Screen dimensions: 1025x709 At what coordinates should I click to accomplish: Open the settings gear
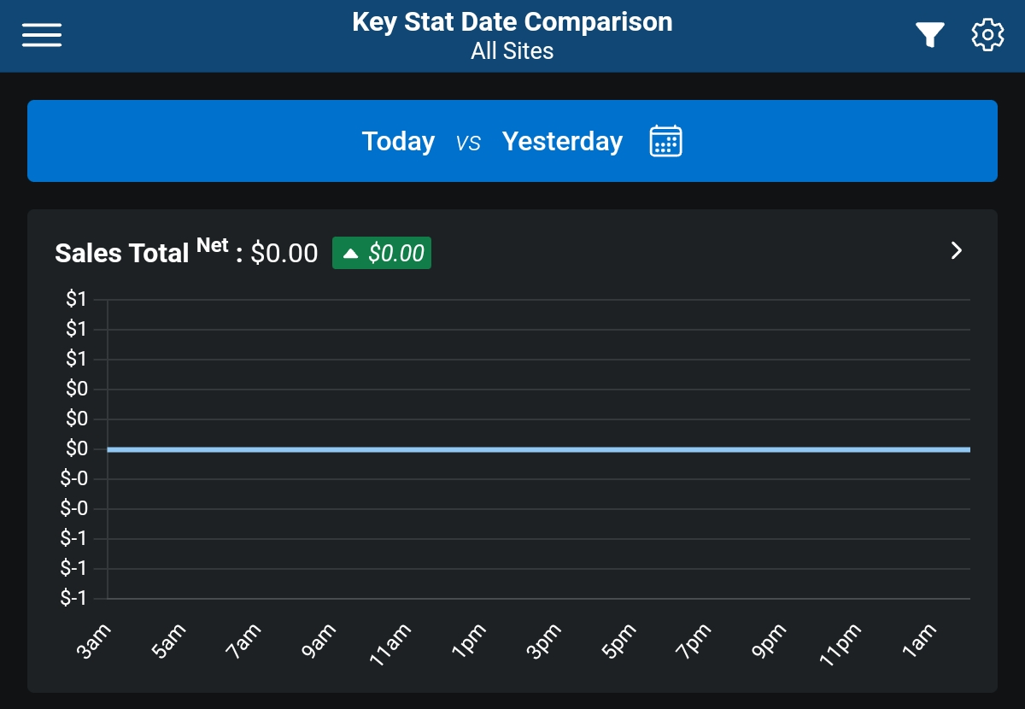click(987, 34)
